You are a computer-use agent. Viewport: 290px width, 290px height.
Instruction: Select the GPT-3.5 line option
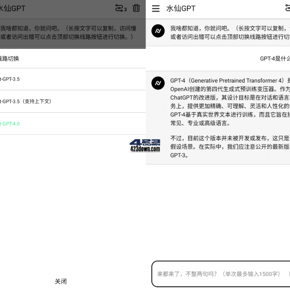point(73,79)
